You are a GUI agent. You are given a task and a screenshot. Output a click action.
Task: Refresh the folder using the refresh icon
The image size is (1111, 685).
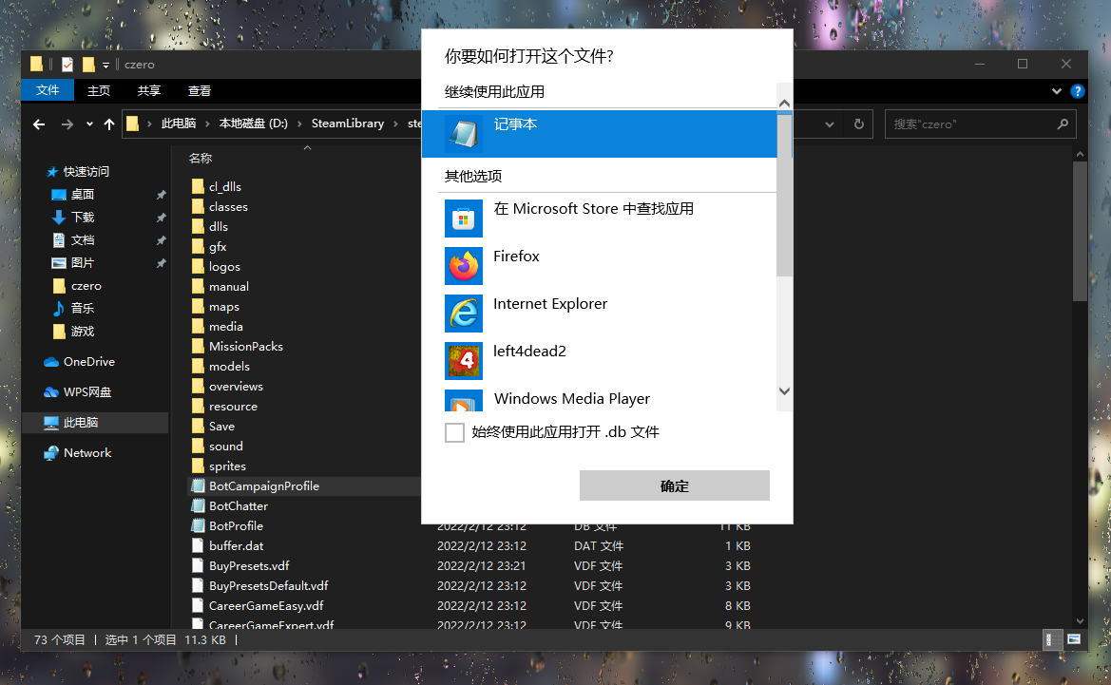859,124
